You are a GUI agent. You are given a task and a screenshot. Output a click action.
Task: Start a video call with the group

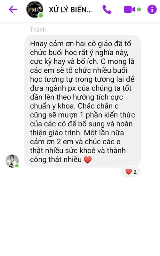pos(129,10)
